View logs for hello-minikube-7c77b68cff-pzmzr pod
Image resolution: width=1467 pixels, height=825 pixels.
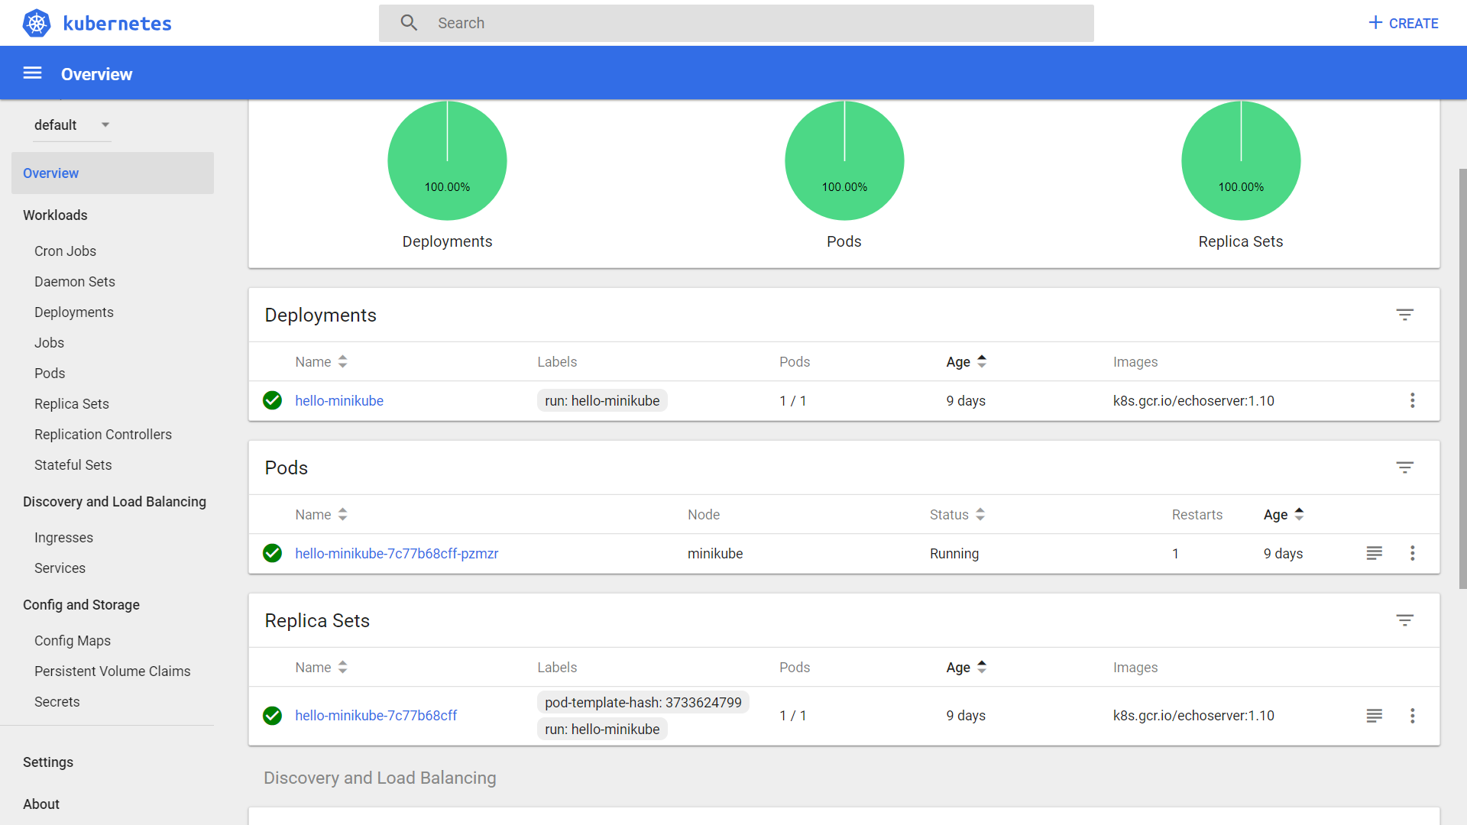pyautogui.click(x=1374, y=553)
